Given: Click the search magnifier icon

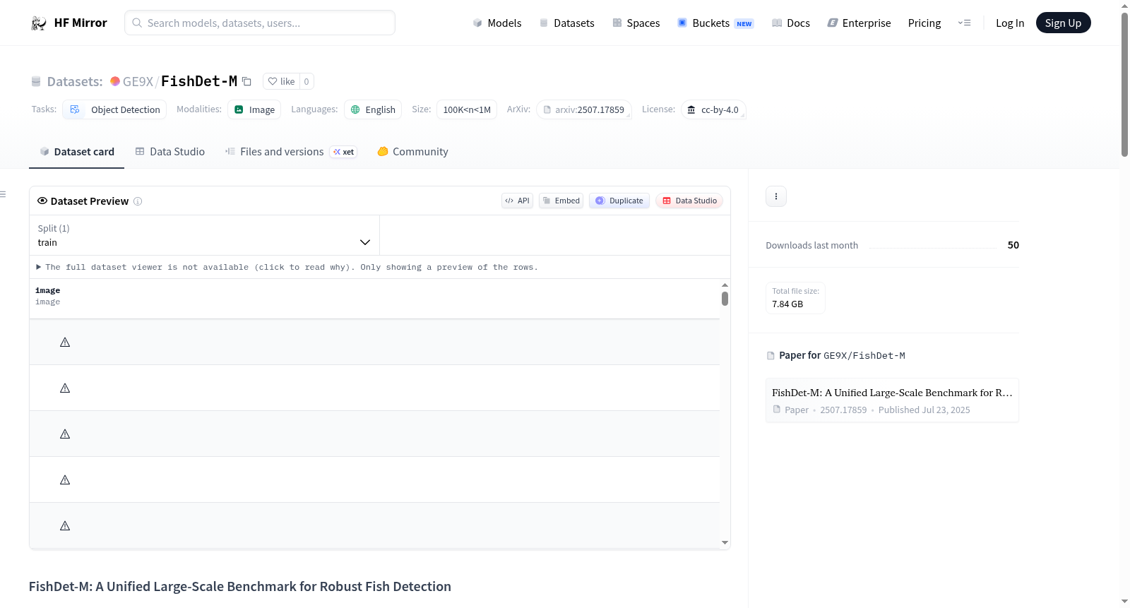Looking at the screenshot, I should click(x=137, y=23).
